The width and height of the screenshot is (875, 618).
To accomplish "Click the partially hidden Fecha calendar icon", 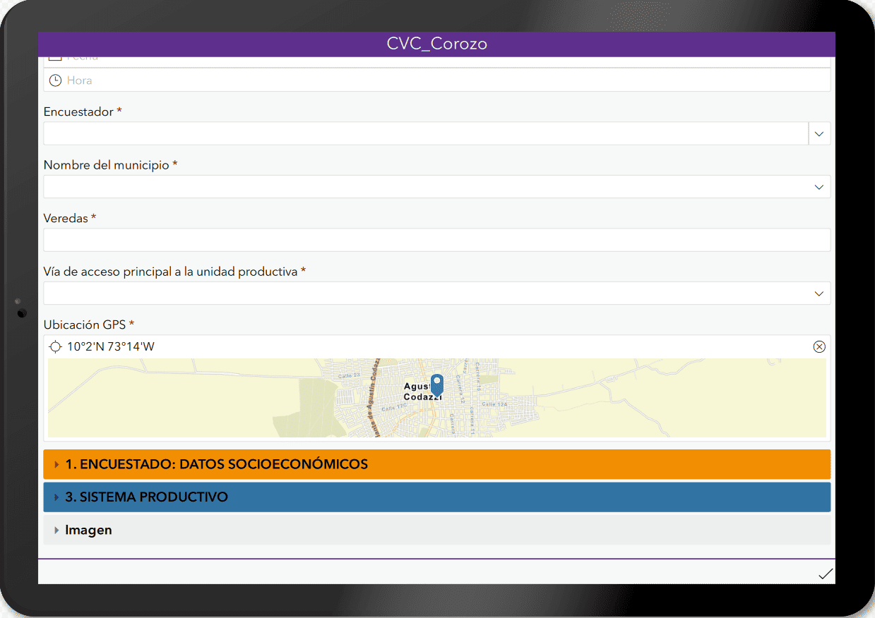I will tap(55, 59).
